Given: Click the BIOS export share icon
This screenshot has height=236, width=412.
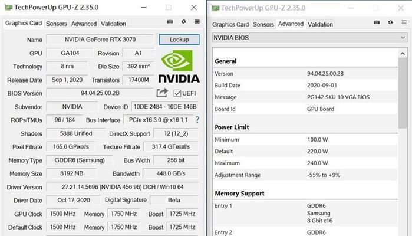Looking at the screenshot, I should 162,93.
